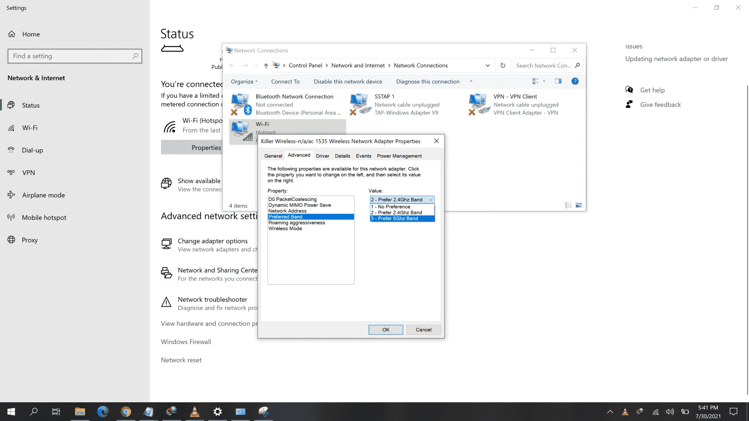Select the Dynamic MIMO Power Save property
The width and height of the screenshot is (749, 421).
click(x=311, y=205)
